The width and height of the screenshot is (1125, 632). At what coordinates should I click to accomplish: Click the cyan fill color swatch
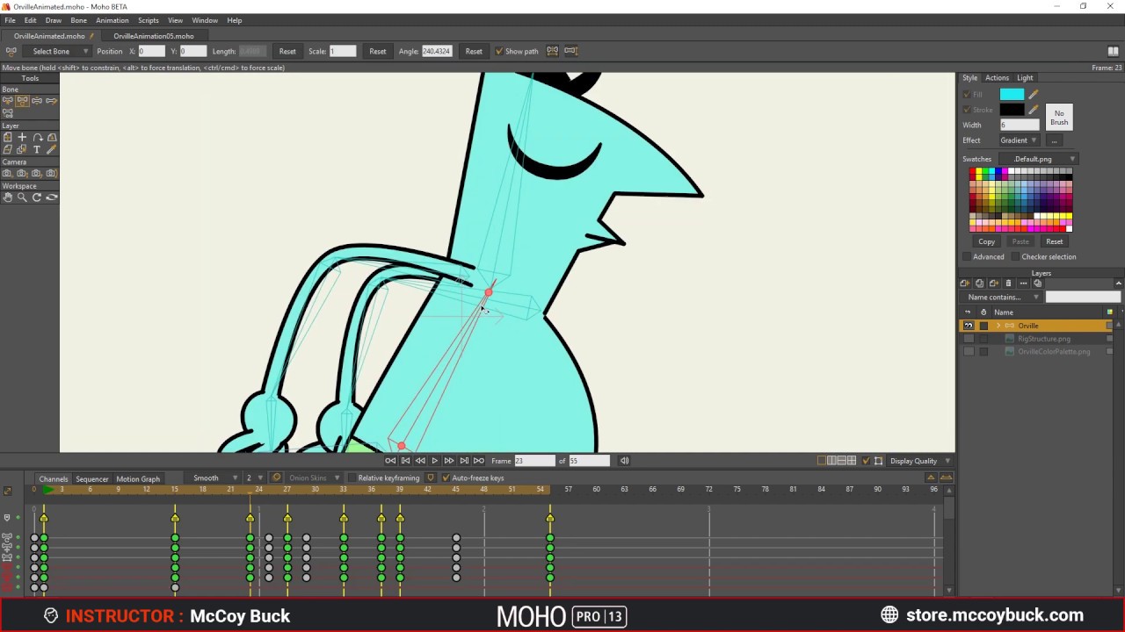click(1012, 94)
